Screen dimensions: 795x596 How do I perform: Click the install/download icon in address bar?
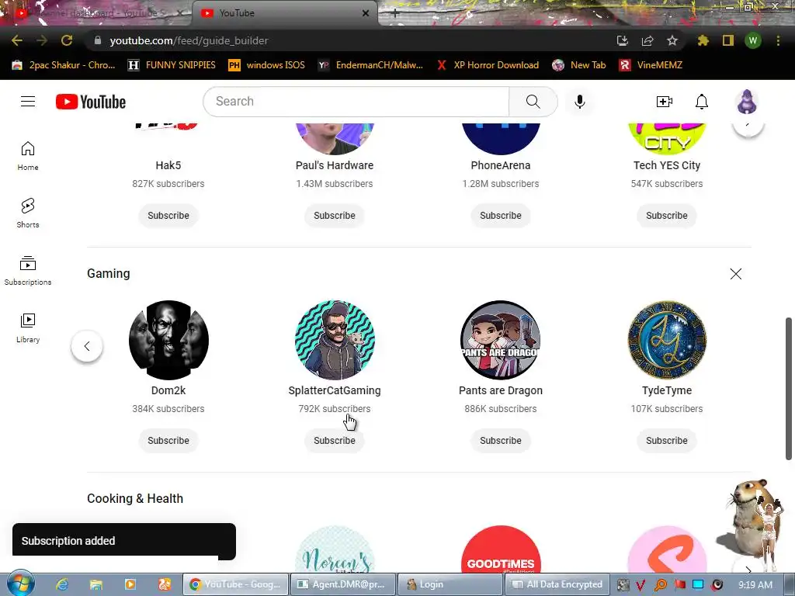[x=623, y=40]
